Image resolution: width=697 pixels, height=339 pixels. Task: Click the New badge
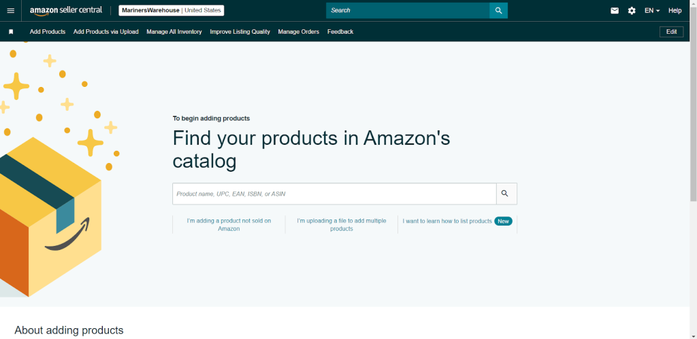tap(503, 221)
